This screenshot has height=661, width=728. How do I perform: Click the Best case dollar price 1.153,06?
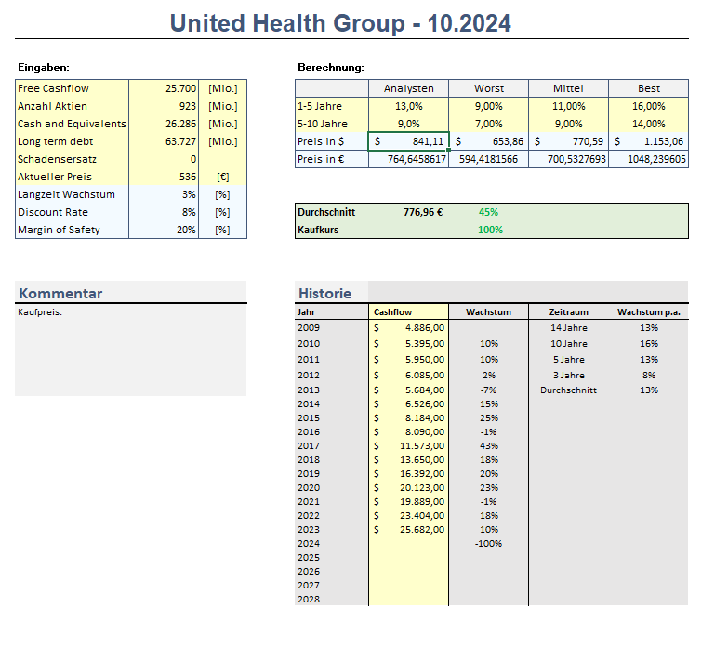click(648, 141)
